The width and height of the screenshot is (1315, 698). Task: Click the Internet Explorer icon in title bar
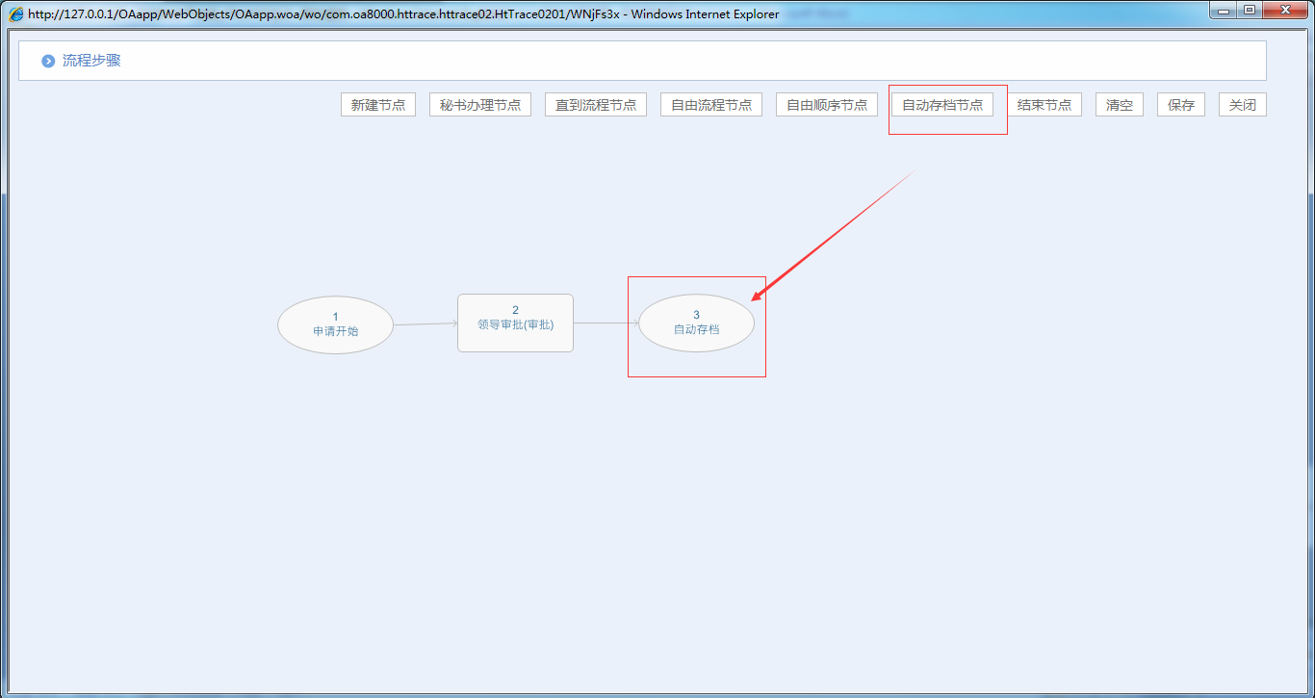15,14
